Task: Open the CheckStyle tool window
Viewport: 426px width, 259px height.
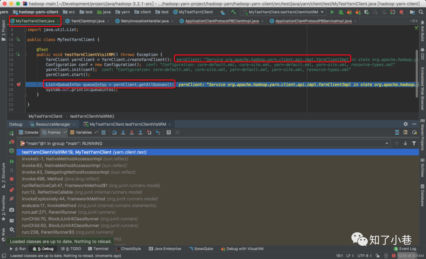Action: [128, 249]
